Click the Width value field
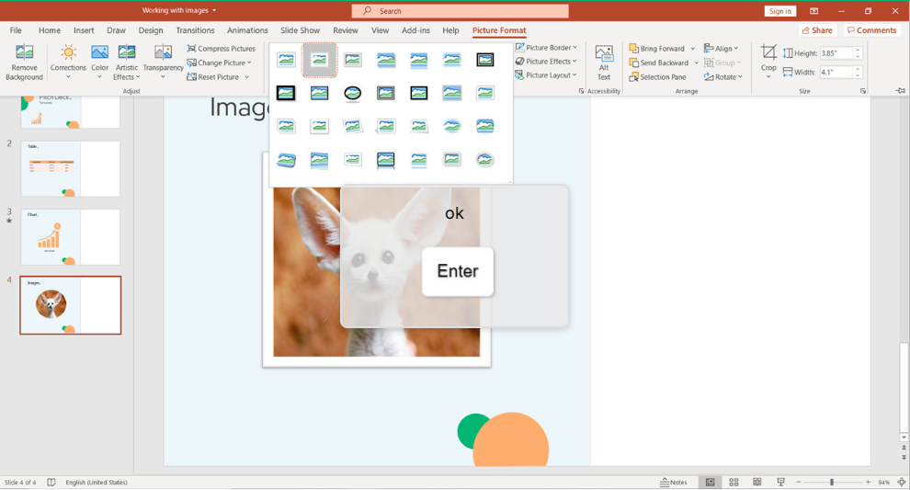Viewport: 910px width, 490px height. pyautogui.click(x=836, y=72)
